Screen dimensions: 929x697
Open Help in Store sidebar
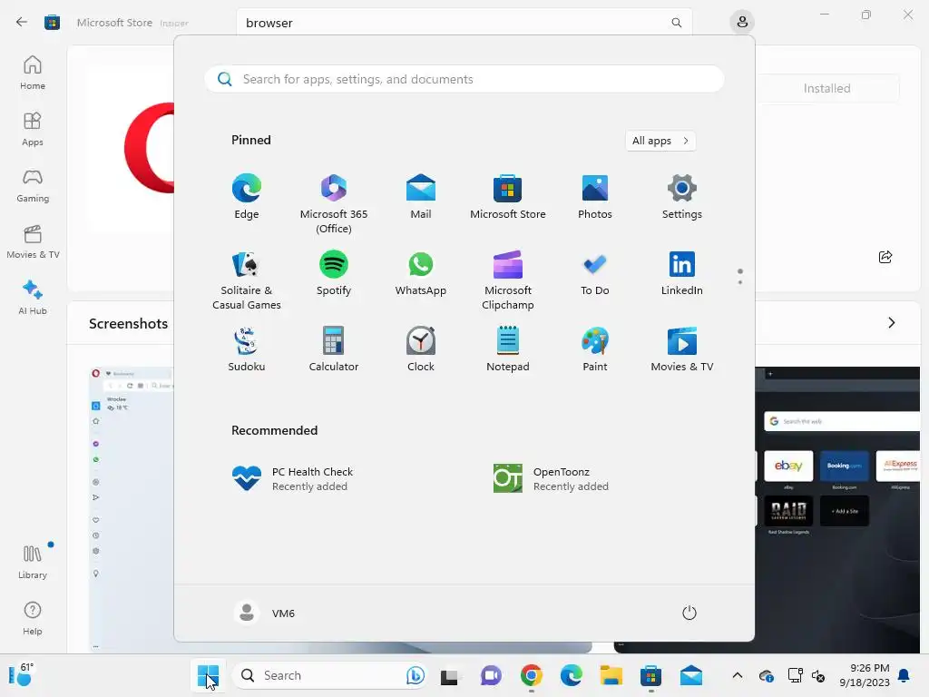coord(33,619)
